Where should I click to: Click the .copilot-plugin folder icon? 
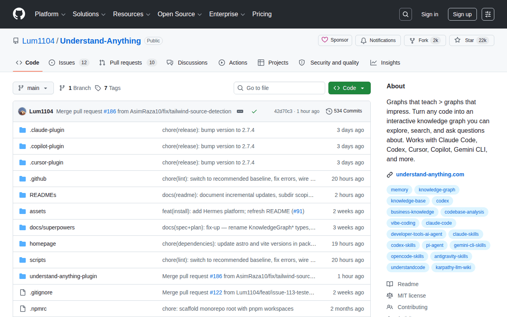(23, 146)
